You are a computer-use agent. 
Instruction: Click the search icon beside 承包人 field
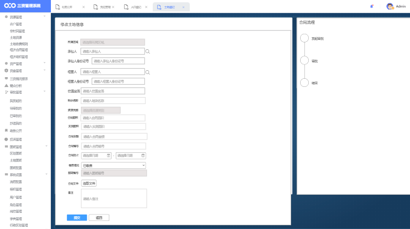[x=148, y=51]
